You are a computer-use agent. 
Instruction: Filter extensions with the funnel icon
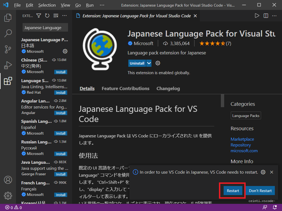click(39, 16)
